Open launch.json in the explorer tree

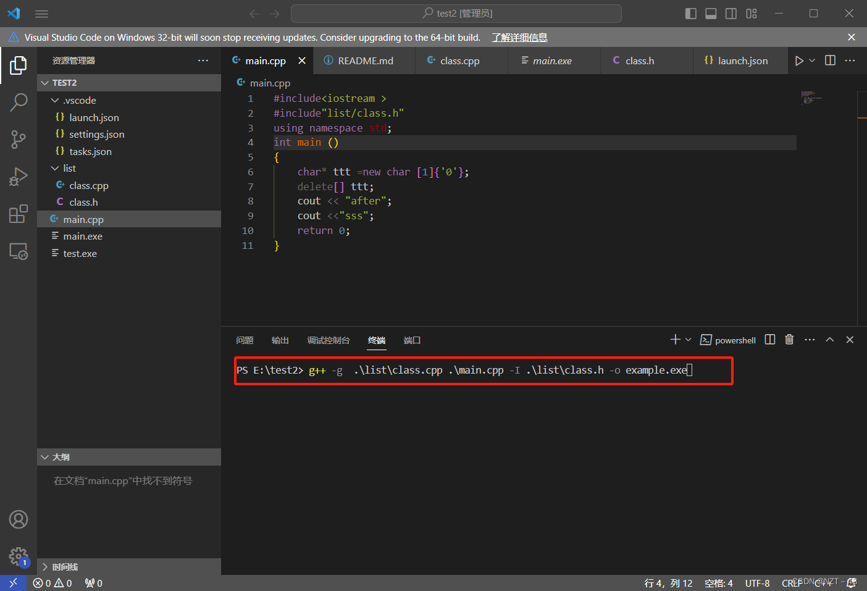pyautogui.click(x=129, y=117)
